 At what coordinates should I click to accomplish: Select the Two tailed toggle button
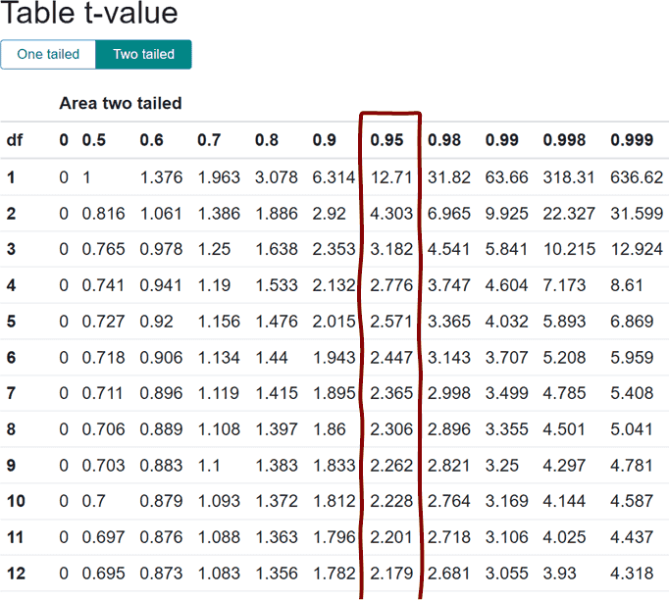[144, 54]
